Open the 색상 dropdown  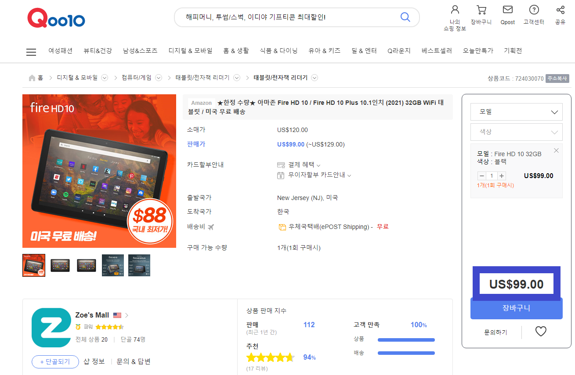click(517, 132)
